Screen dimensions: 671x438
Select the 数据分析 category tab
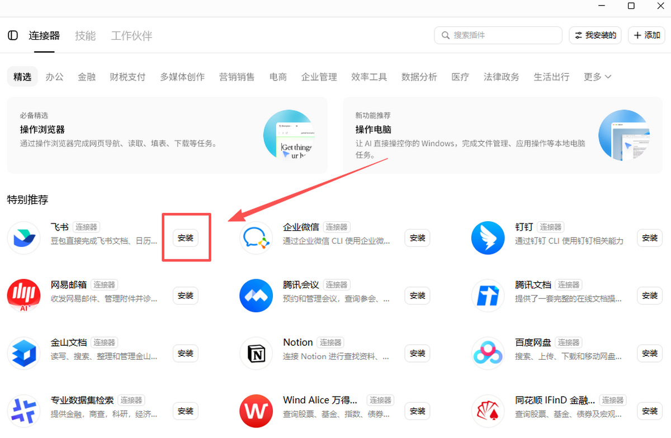click(x=419, y=77)
